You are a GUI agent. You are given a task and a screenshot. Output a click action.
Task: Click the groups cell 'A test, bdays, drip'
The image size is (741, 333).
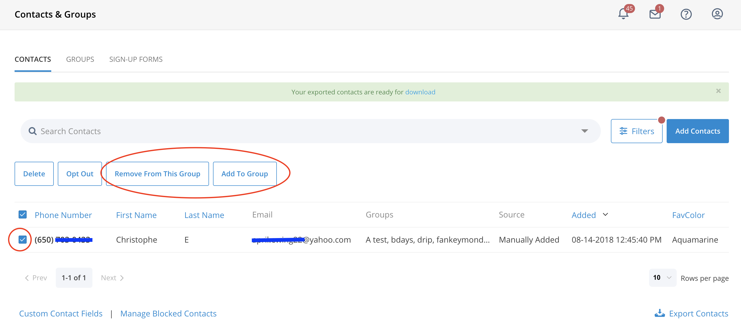pos(428,240)
